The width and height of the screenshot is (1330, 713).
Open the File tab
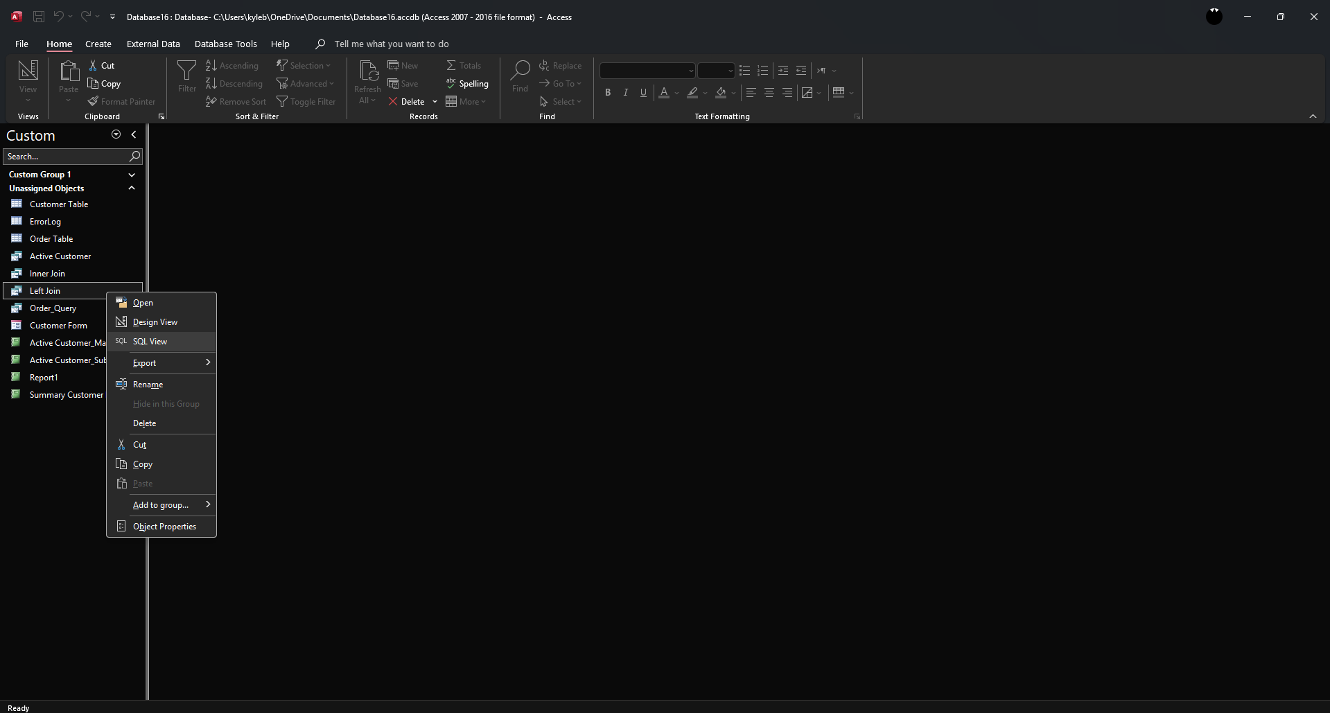(x=21, y=44)
